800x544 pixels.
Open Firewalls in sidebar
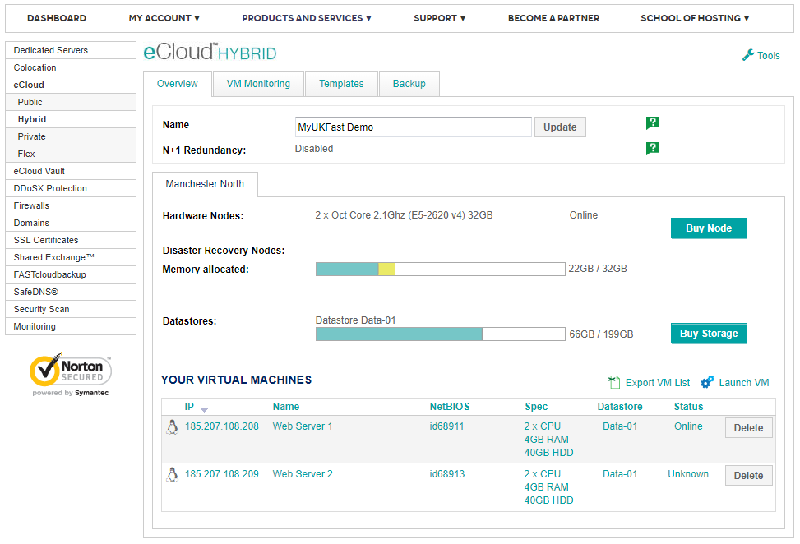point(71,206)
